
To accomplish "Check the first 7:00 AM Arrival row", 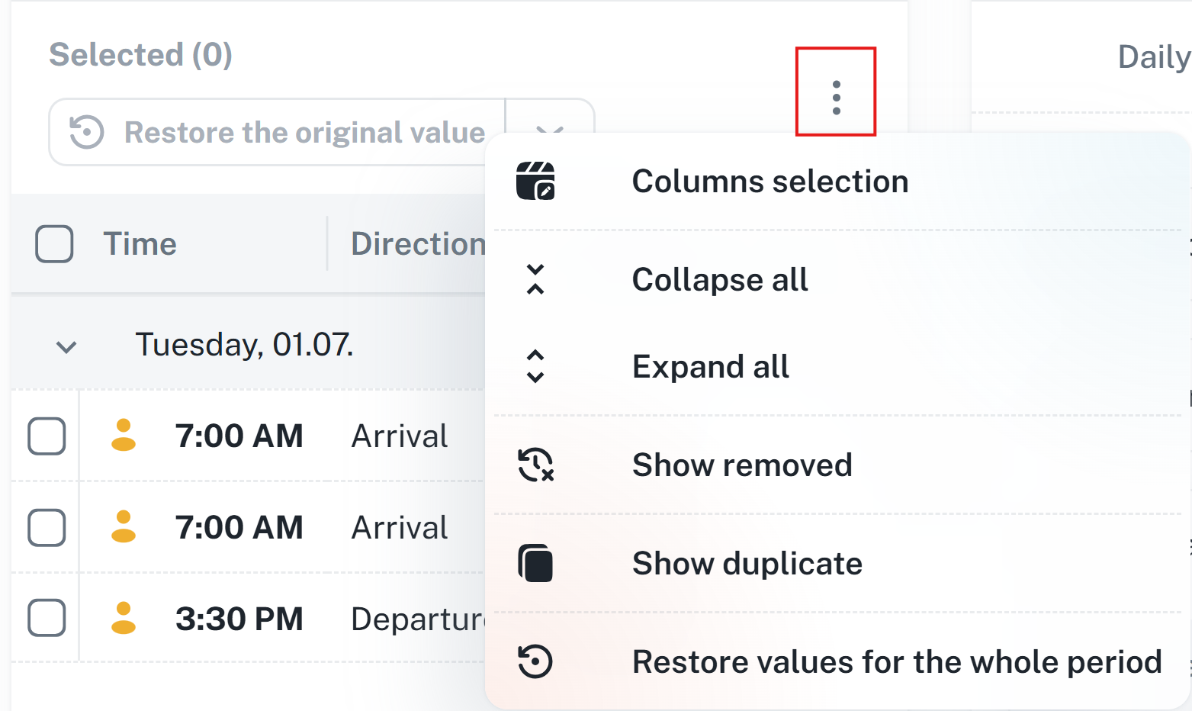I will (47, 436).
